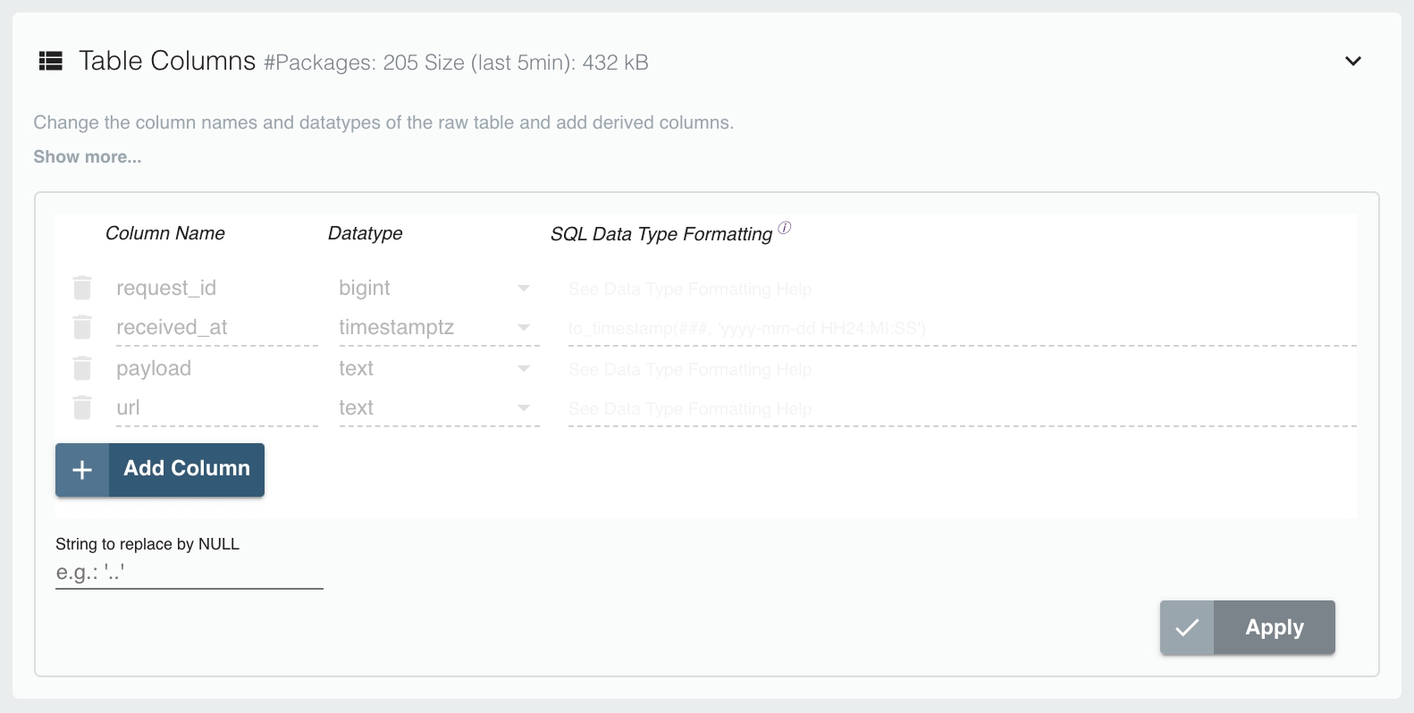Click trash icon next to received_at

(x=82, y=327)
